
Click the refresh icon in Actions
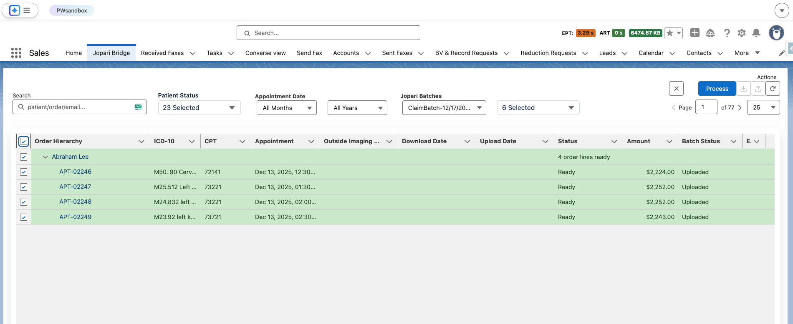(773, 89)
